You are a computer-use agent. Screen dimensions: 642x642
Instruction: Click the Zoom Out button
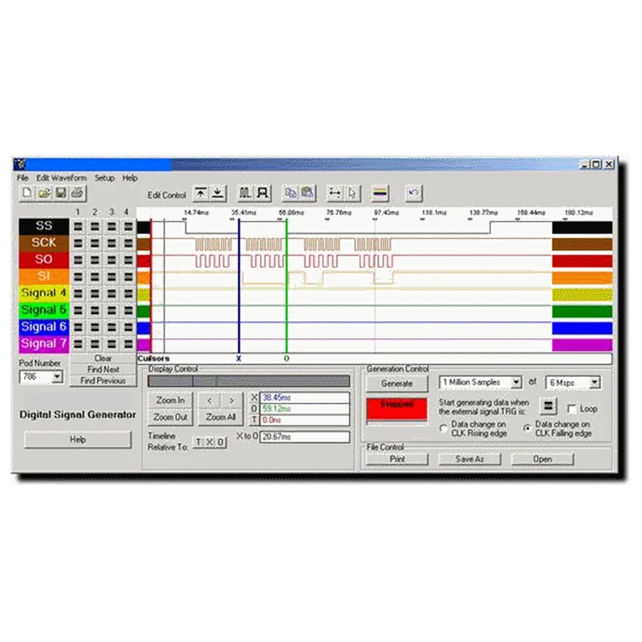pyautogui.click(x=170, y=417)
